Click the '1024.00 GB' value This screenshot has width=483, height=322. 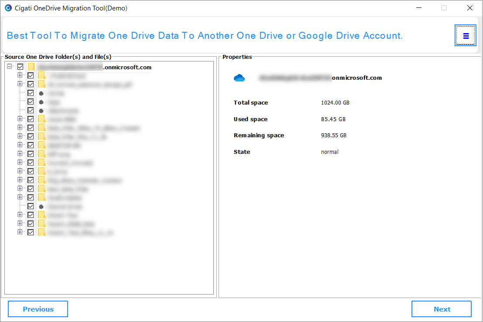point(335,103)
